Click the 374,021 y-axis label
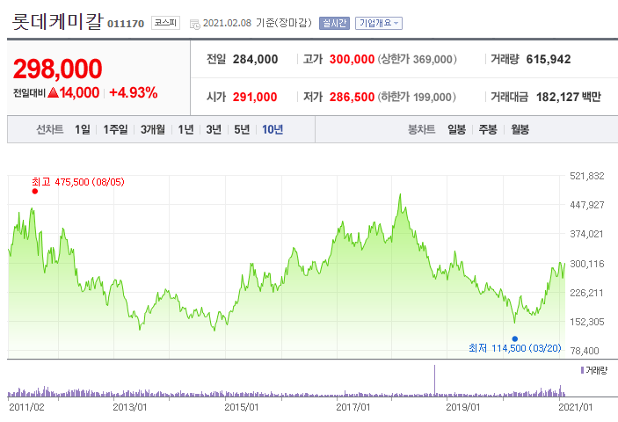The image size is (618, 422). (587, 235)
